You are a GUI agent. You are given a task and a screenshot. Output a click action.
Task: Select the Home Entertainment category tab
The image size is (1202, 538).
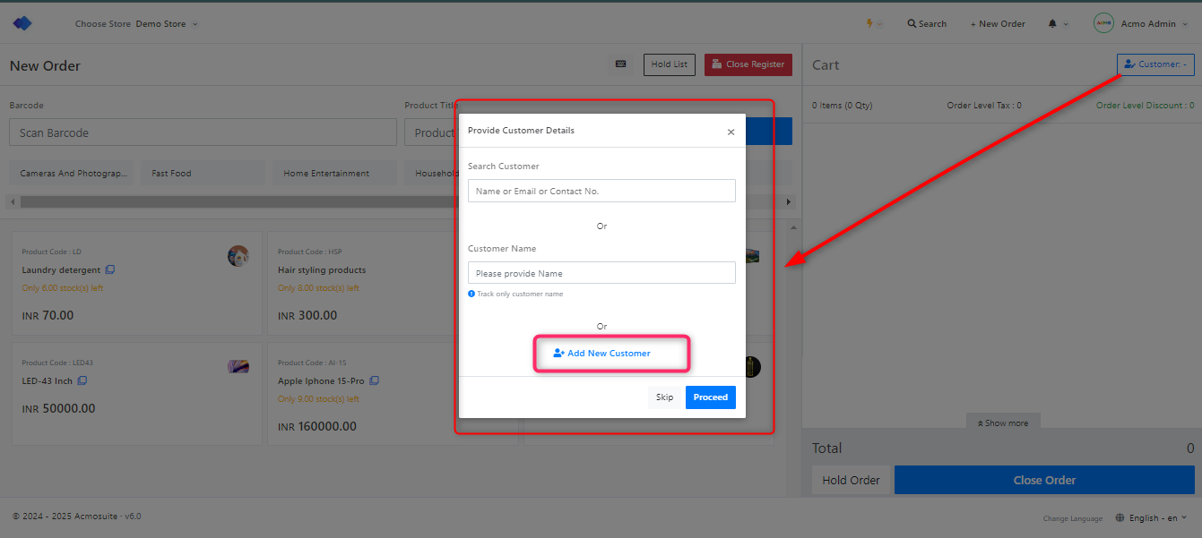[326, 173]
